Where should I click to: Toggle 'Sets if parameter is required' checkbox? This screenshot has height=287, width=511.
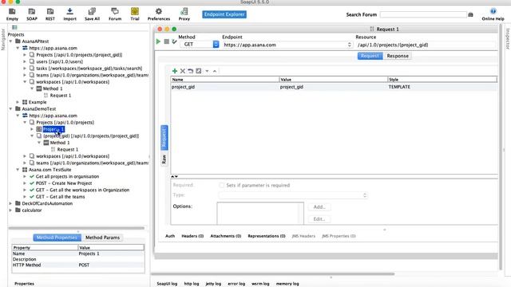(x=222, y=185)
